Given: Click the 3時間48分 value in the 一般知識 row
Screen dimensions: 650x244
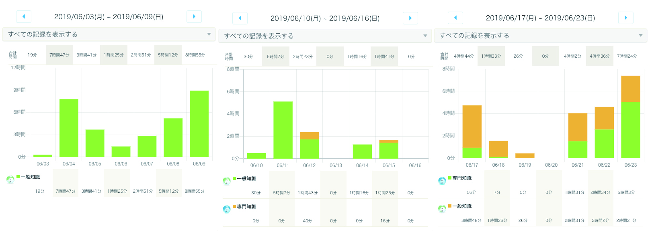Looking at the screenshot, I should (x=472, y=220).
